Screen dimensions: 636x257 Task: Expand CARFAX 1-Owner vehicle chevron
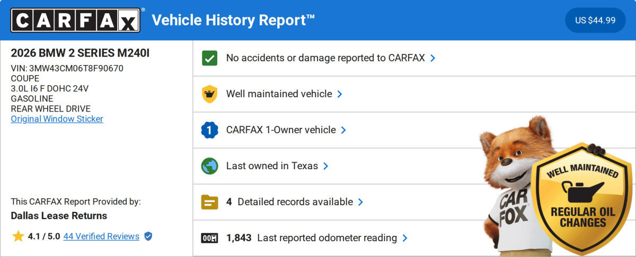click(343, 130)
